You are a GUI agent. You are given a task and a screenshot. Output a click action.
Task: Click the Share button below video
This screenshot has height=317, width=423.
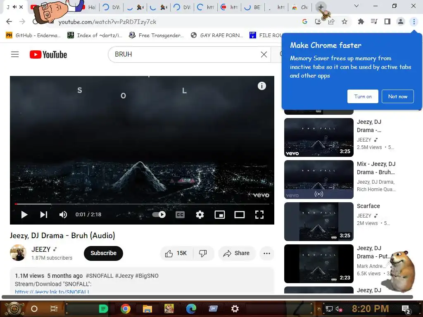(237, 253)
